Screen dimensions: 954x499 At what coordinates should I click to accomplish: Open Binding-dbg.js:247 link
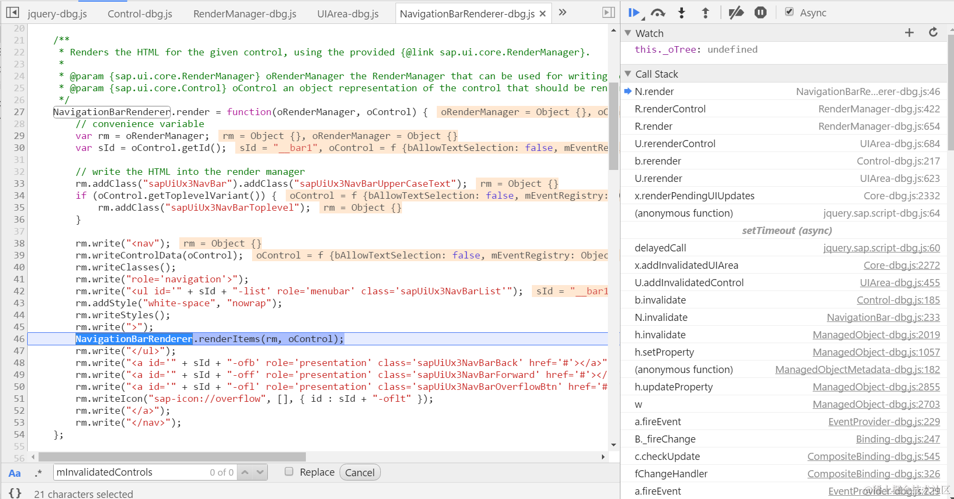tap(898, 439)
